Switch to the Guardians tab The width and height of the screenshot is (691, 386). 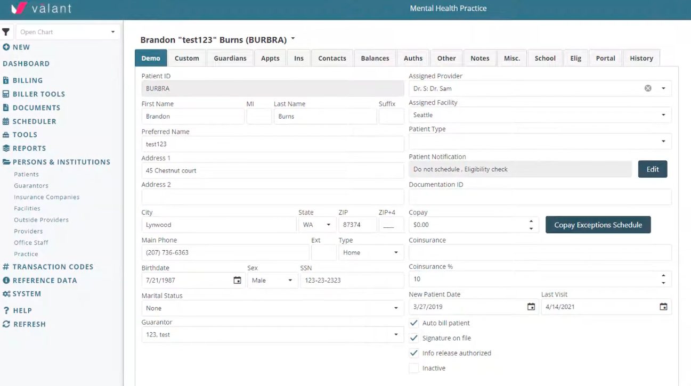[x=230, y=59]
